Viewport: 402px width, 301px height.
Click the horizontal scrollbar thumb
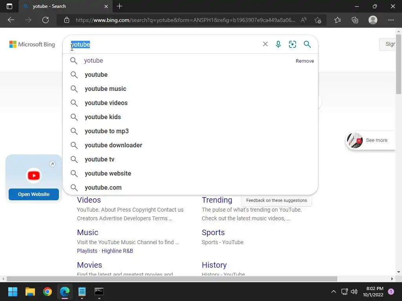tap(172, 279)
